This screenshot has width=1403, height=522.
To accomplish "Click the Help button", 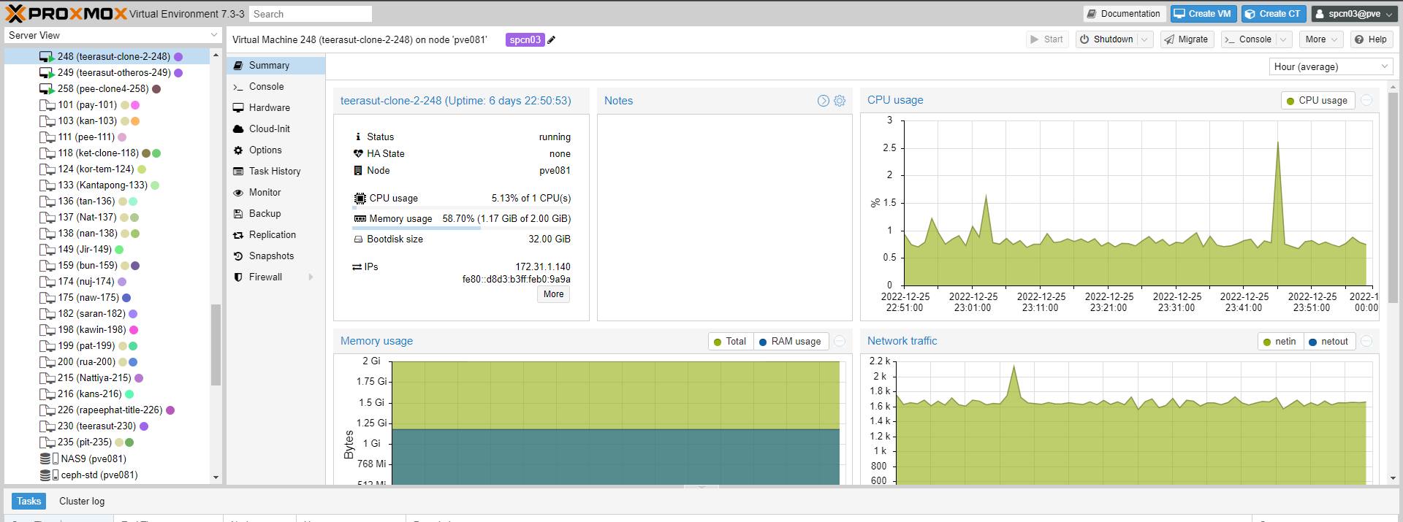I will tap(1371, 39).
